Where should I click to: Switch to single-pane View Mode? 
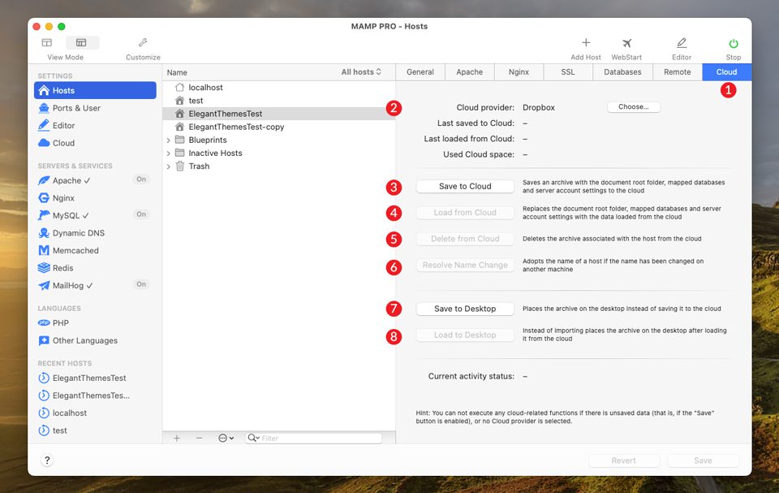(x=46, y=41)
